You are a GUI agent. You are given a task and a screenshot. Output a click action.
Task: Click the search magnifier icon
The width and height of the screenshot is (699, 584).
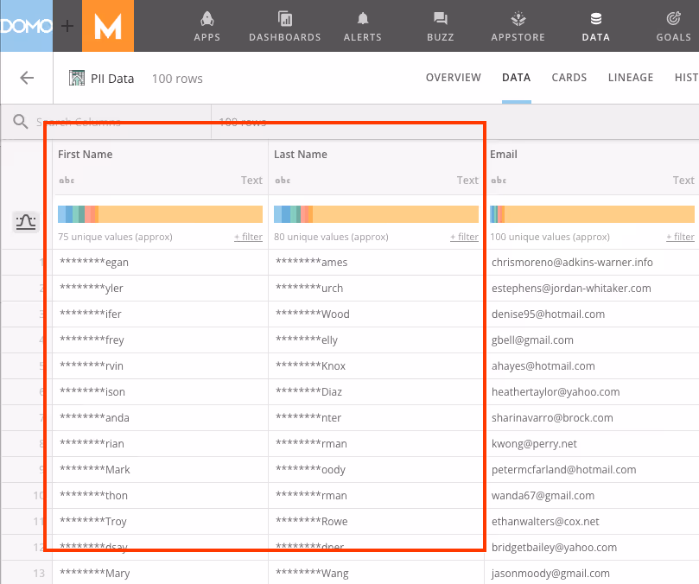(x=21, y=121)
